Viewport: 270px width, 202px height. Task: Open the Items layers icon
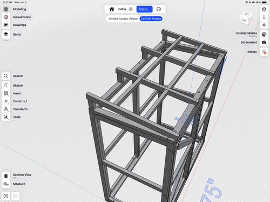[6, 34]
